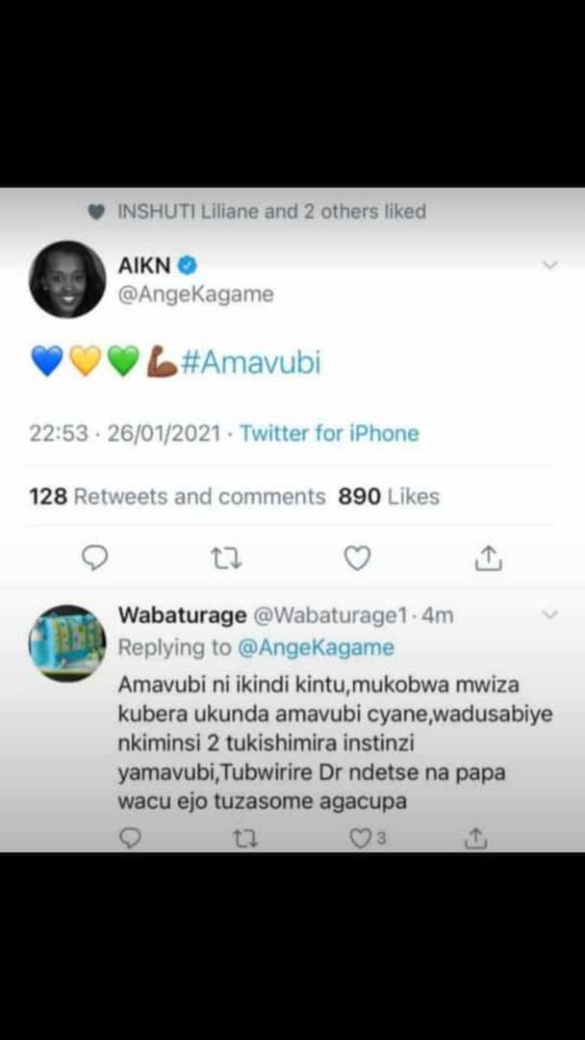Expand Wabaturage reply options chevron
Image resolution: width=585 pixels, height=1040 pixels.
(x=549, y=614)
